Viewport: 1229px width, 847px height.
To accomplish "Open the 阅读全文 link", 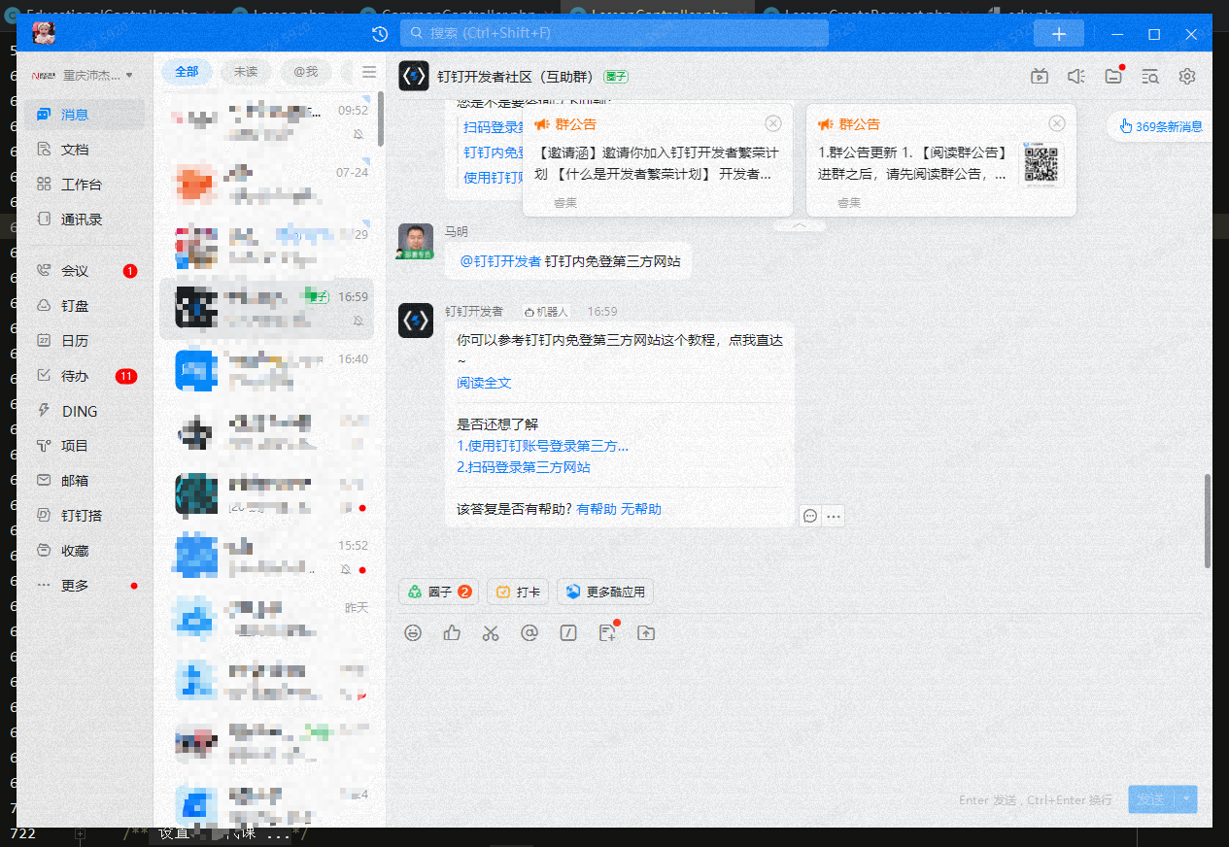I will [484, 383].
